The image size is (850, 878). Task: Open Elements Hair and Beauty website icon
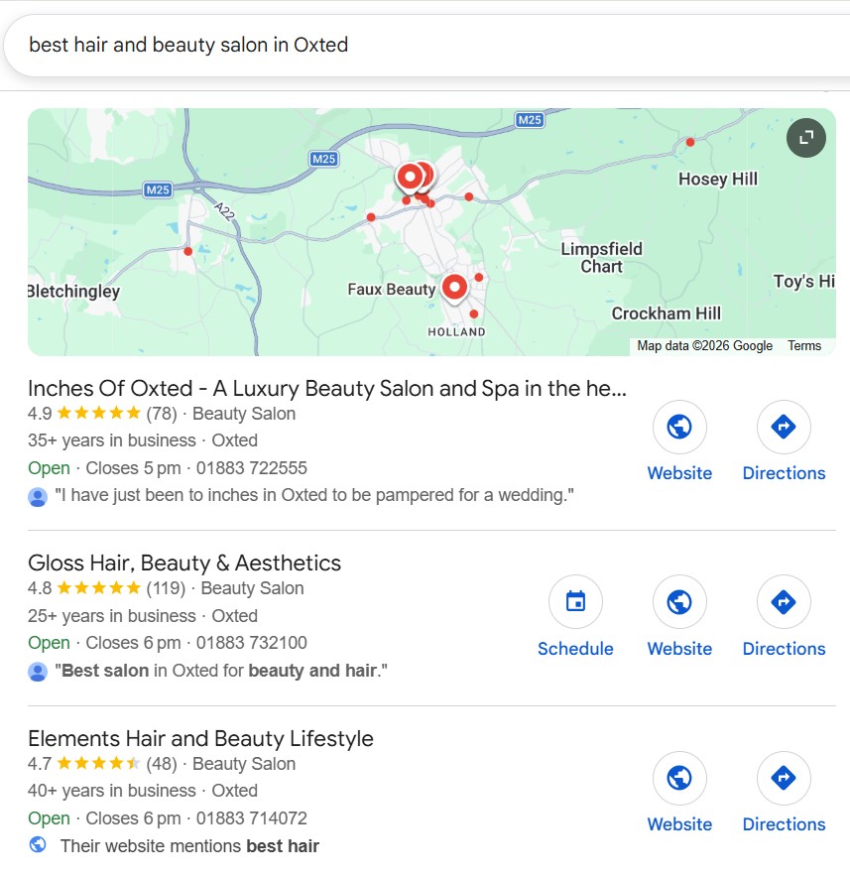click(679, 778)
